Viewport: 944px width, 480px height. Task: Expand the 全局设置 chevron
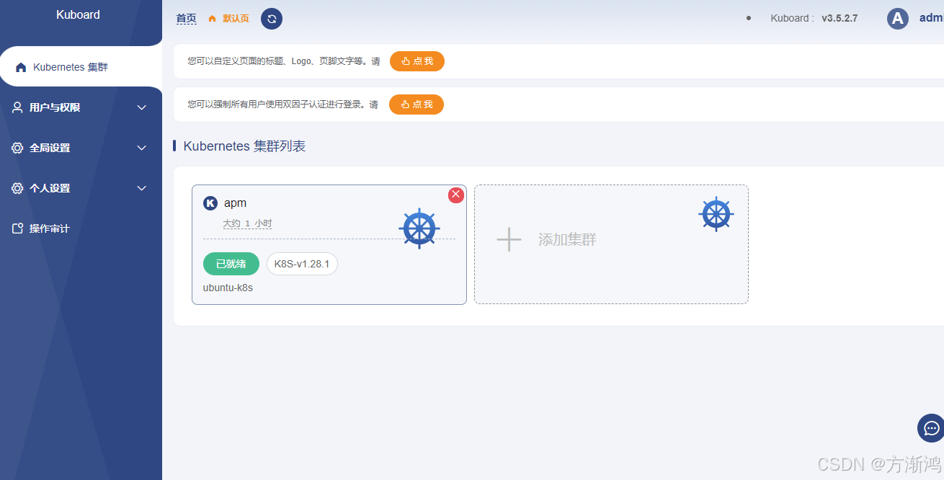click(142, 148)
